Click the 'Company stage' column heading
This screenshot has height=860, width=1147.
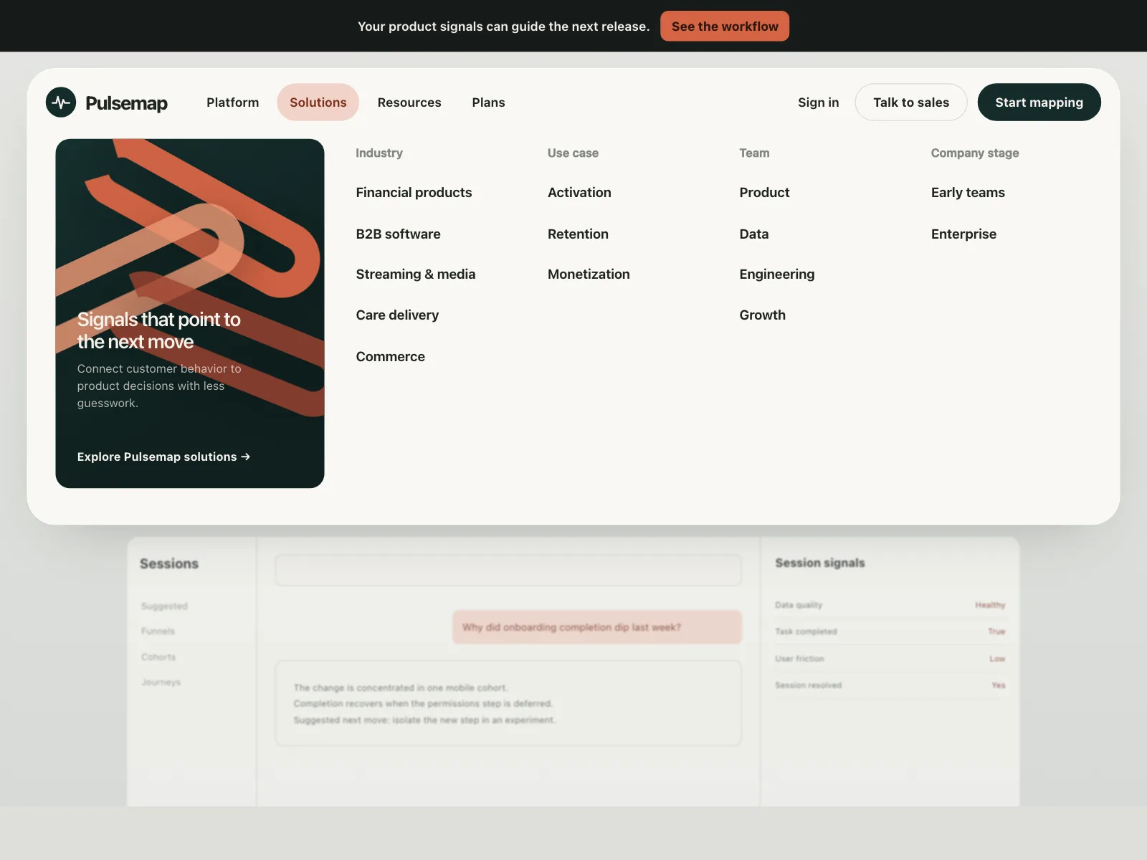pos(975,153)
